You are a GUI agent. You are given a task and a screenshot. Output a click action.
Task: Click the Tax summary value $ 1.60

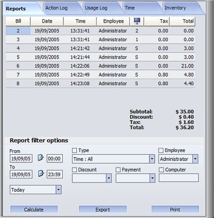186,122
